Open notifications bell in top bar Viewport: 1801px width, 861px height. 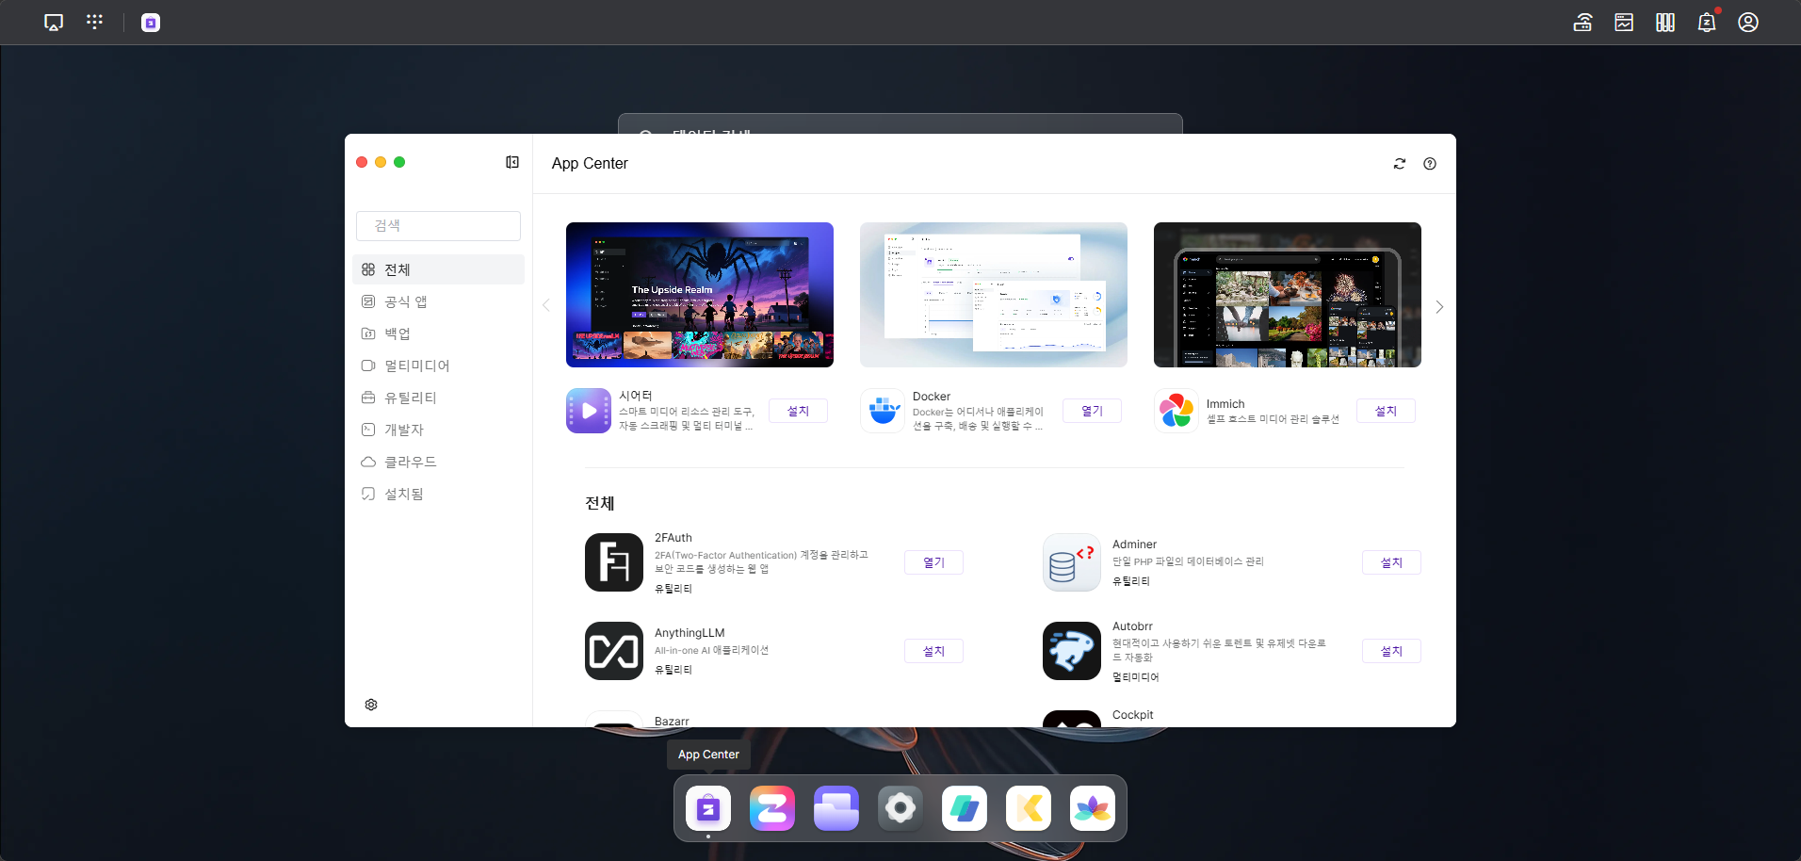point(1706,23)
